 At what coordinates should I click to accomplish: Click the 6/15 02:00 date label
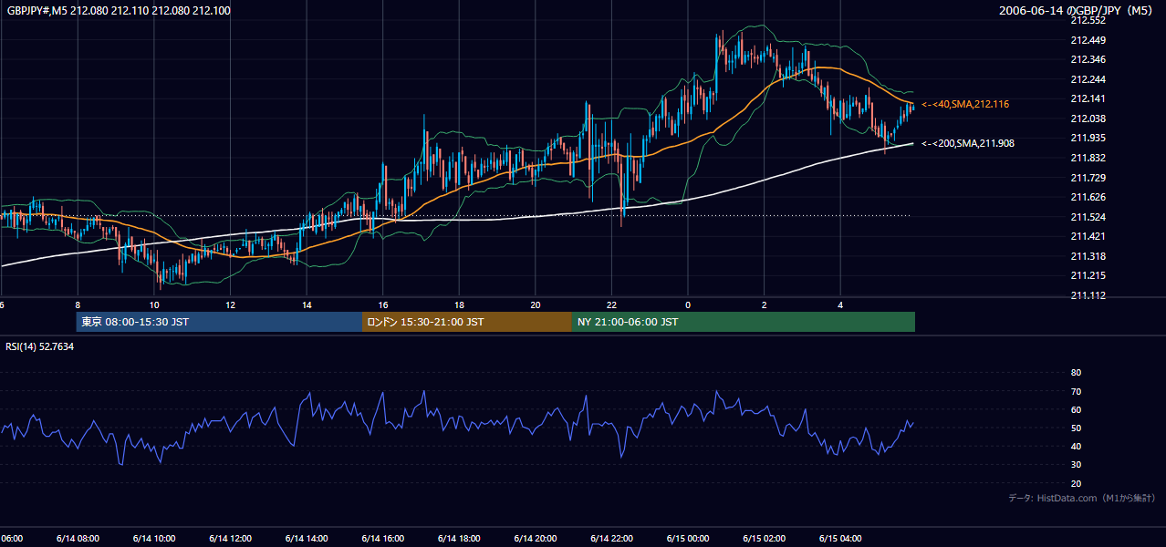point(764,538)
